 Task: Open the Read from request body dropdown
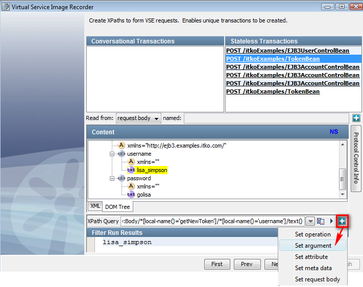[x=138, y=118]
